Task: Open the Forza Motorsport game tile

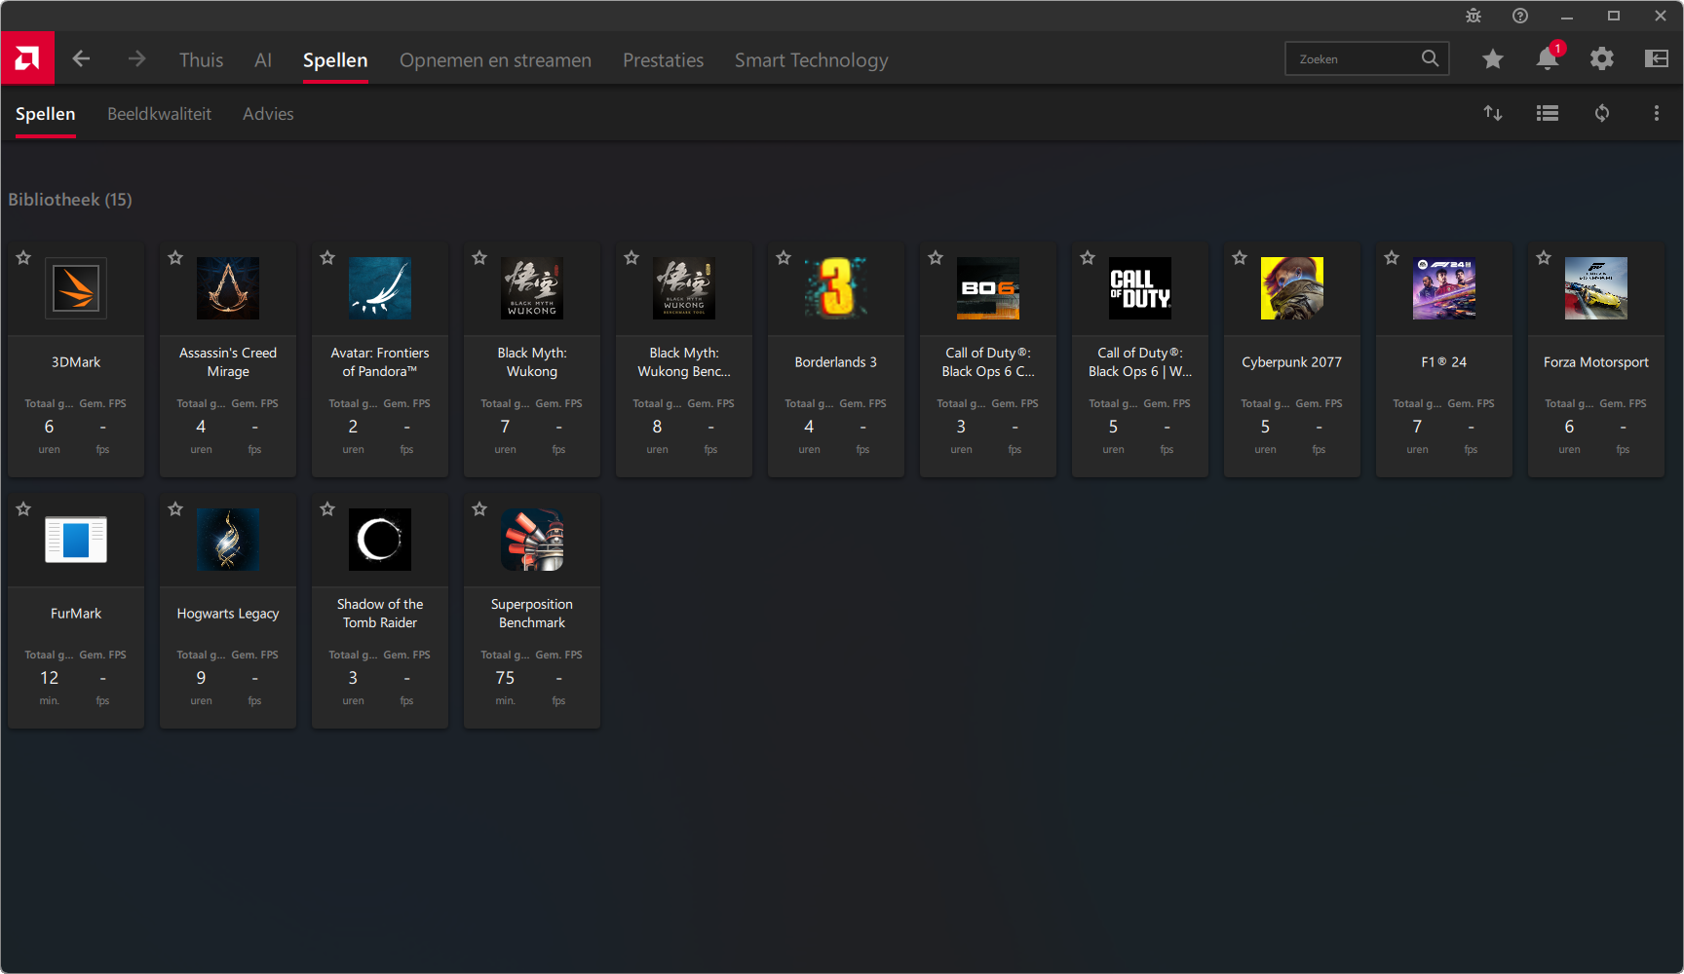Action: pyautogui.click(x=1595, y=358)
